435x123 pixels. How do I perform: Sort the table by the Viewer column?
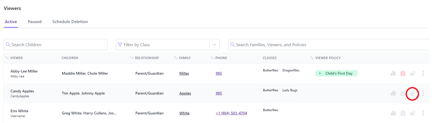14,58
